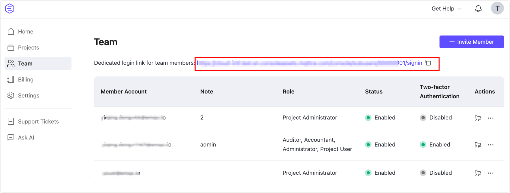Click the Invite Member button
510x193 pixels.
471,42
